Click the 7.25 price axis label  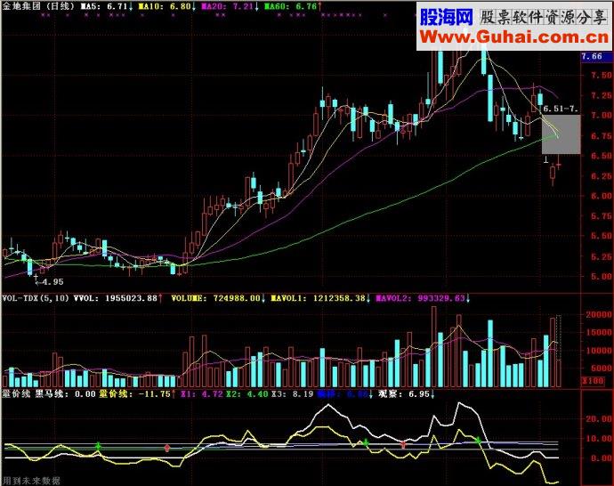pos(601,95)
